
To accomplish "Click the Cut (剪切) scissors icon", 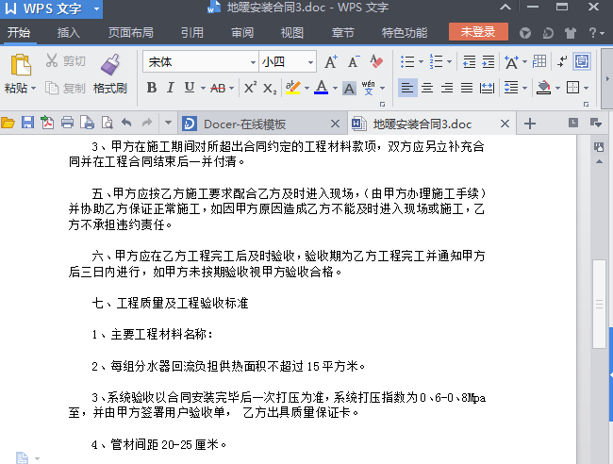I will click(52, 60).
